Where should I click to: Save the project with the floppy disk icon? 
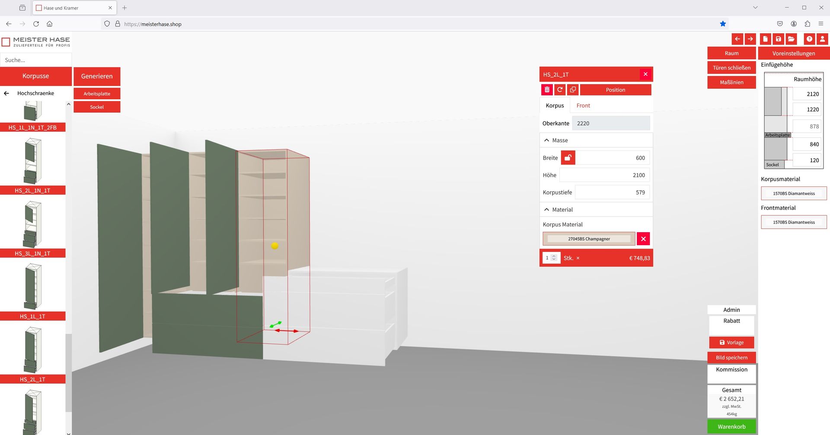tap(778, 39)
